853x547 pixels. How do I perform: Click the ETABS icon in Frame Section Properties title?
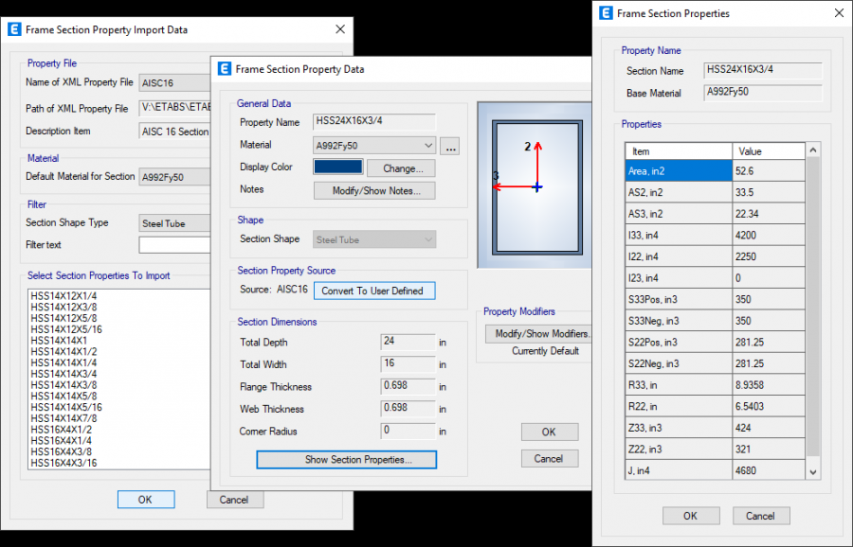point(604,13)
